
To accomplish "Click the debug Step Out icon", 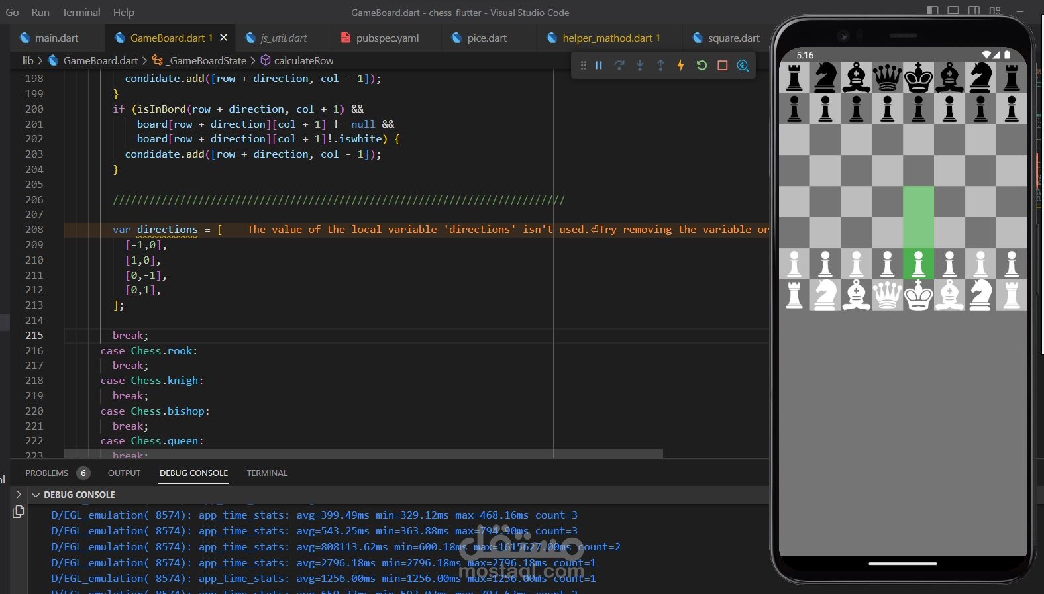I will 660,66.
